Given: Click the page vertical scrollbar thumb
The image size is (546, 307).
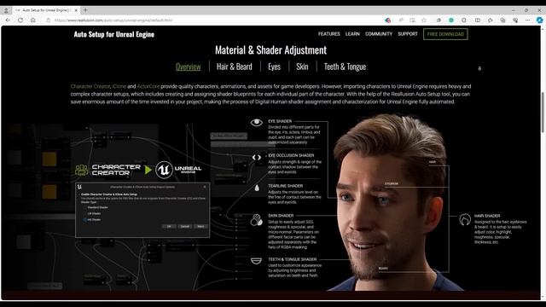Looking at the screenshot, I should click(543, 112).
